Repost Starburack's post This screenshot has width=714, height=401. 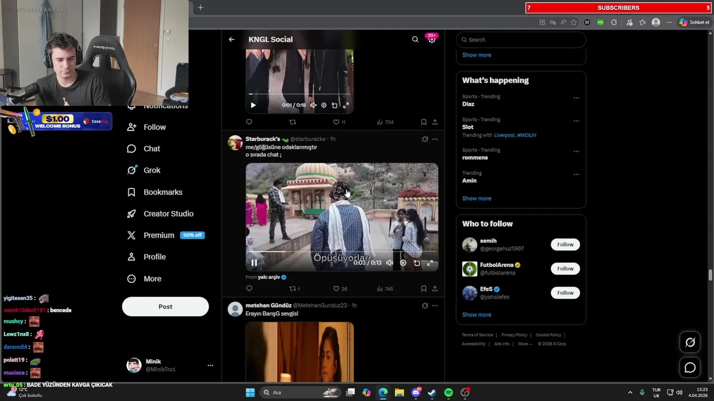[x=294, y=288]
